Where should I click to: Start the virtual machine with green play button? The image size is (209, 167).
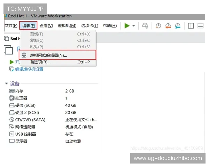[127, 25]
